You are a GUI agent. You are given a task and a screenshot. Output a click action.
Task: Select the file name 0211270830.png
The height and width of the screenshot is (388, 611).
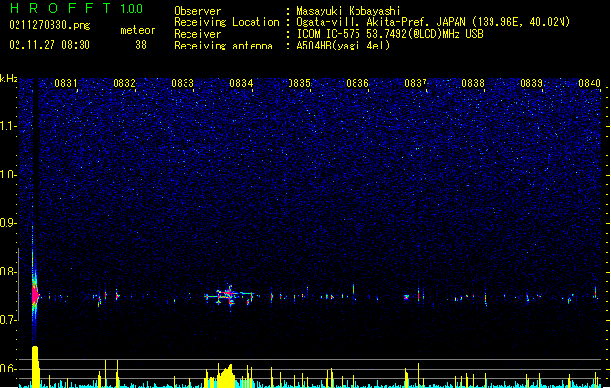point(50,25)
